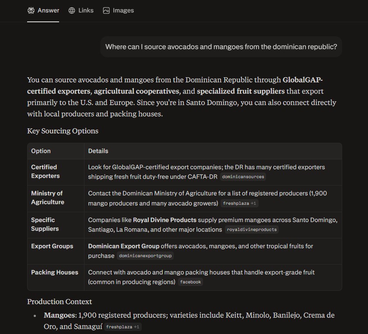
Task: Open the dominicanexportgroup citation chip
Action: [x=145, y=256]
